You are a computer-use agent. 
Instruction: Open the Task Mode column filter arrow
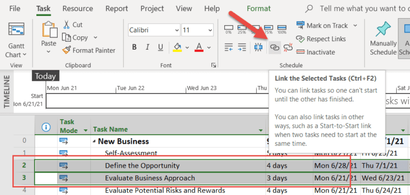(85, 130)
